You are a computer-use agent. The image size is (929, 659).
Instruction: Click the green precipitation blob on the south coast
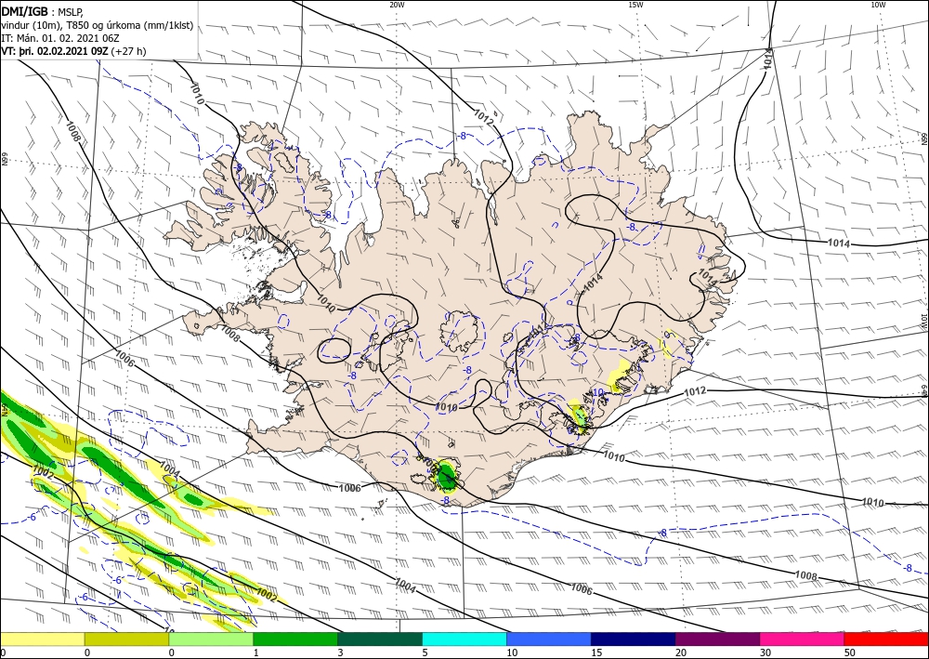point(446,476)
